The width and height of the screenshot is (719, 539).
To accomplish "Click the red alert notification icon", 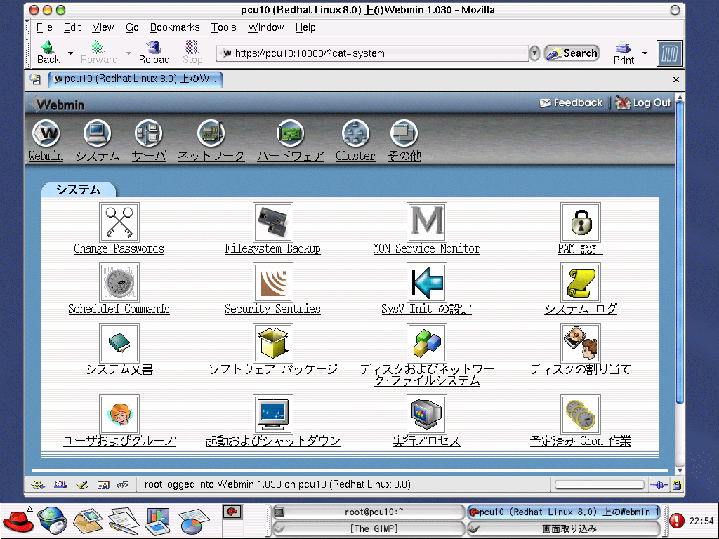I will (x=677, y=521).
